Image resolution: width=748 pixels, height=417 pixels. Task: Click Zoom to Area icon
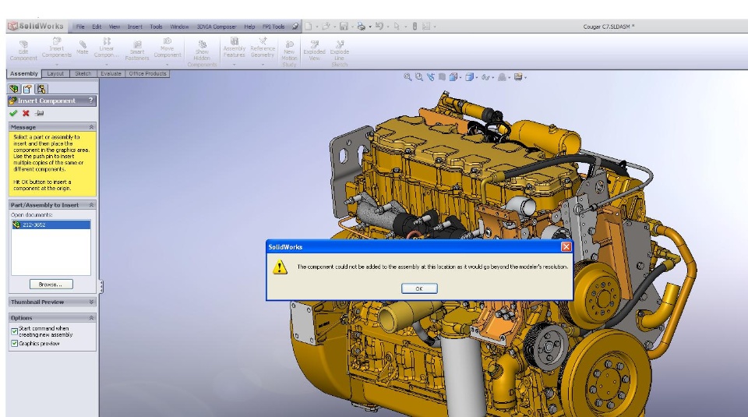click(x=419, y=77)
